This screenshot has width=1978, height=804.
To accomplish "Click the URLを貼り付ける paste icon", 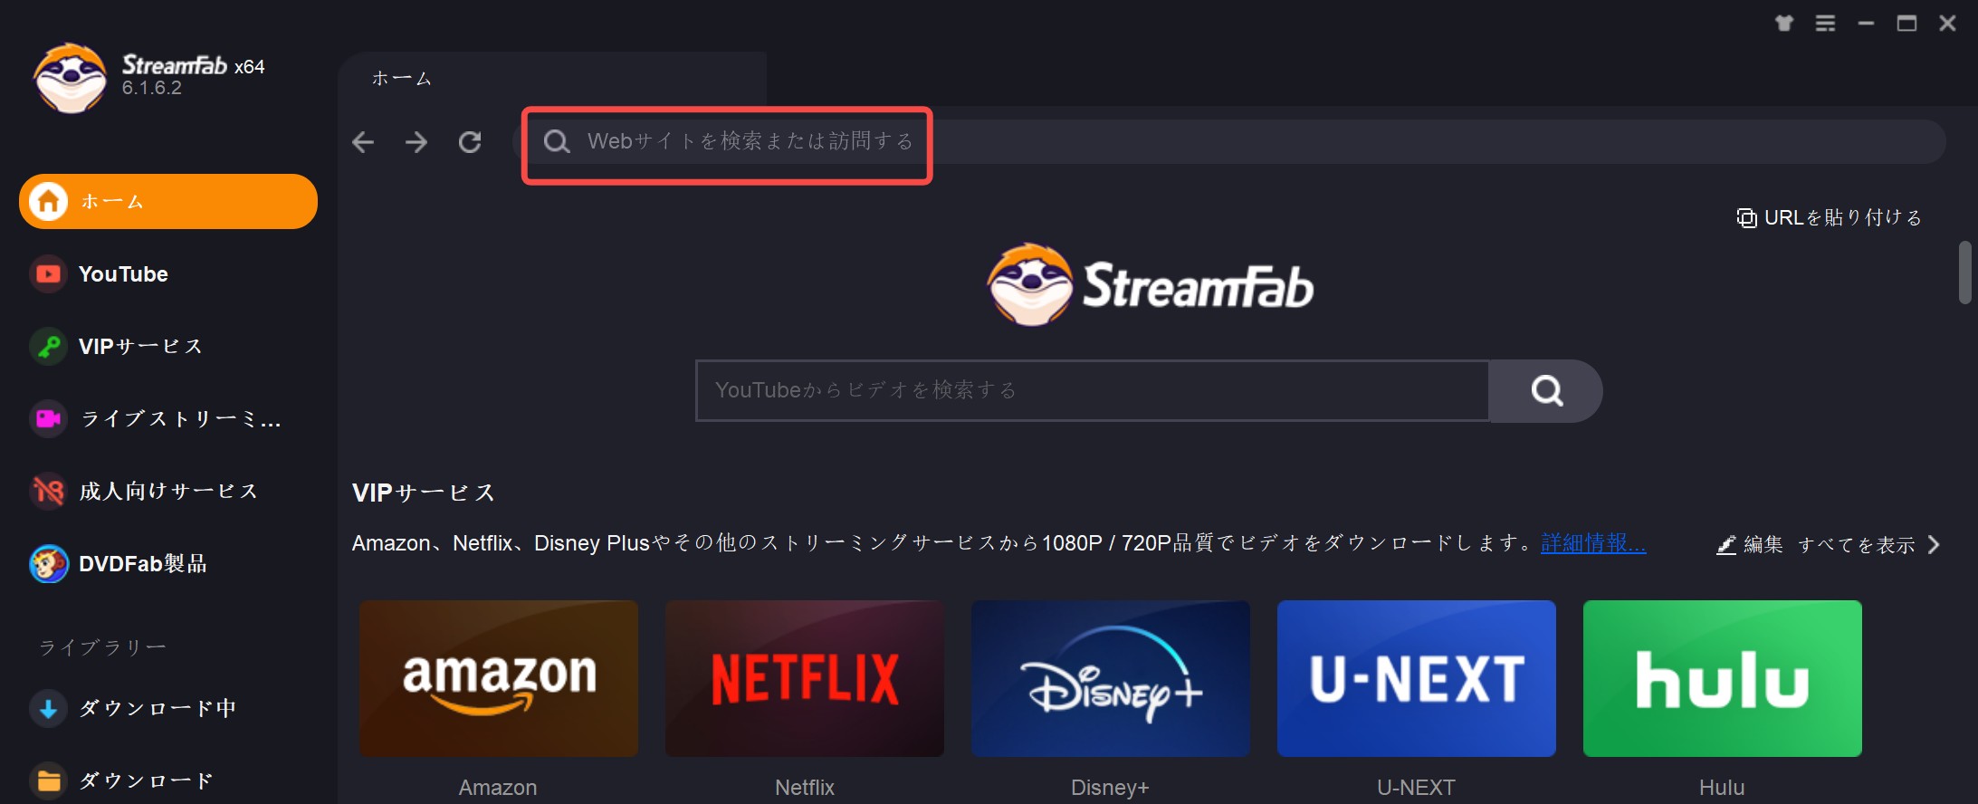I will (x=1746, y=217).
